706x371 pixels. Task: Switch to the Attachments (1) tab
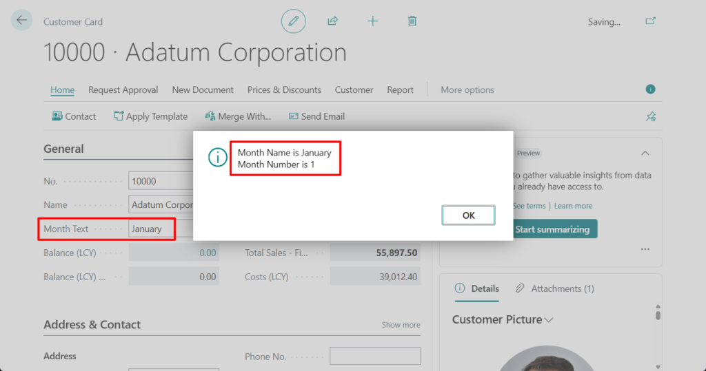[555, 288]
